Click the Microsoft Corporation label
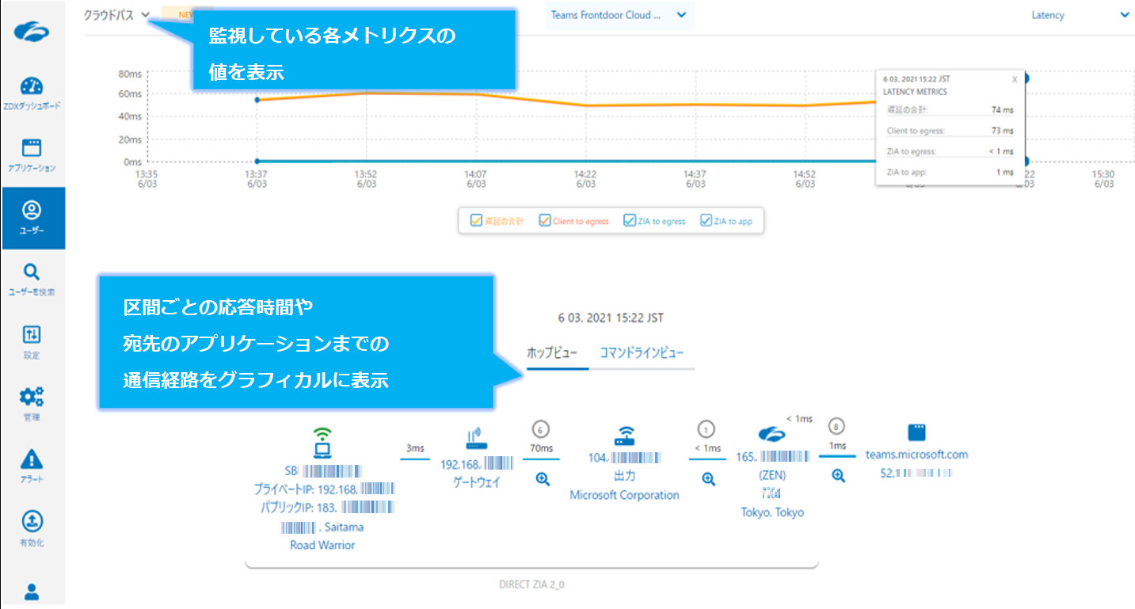 point(625,495)
